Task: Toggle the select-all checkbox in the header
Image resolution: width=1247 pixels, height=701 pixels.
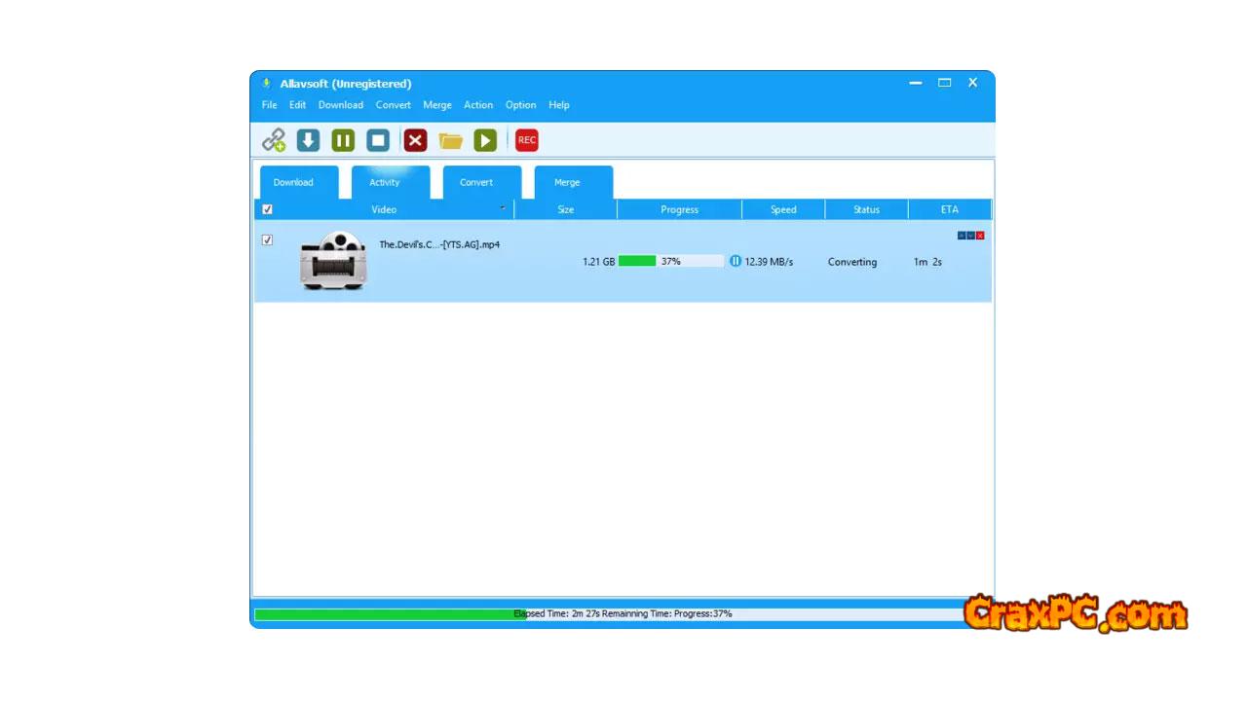Action: [x=267, y=209]
